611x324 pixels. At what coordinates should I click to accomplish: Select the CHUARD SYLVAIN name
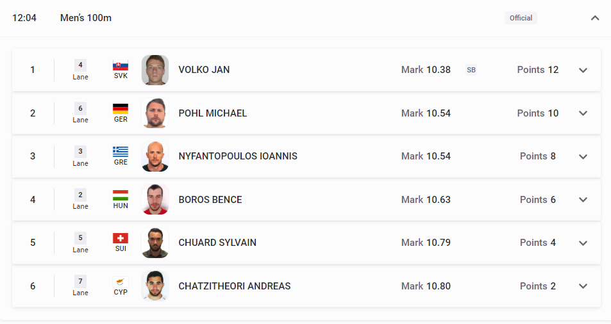[x=217, y=242]
